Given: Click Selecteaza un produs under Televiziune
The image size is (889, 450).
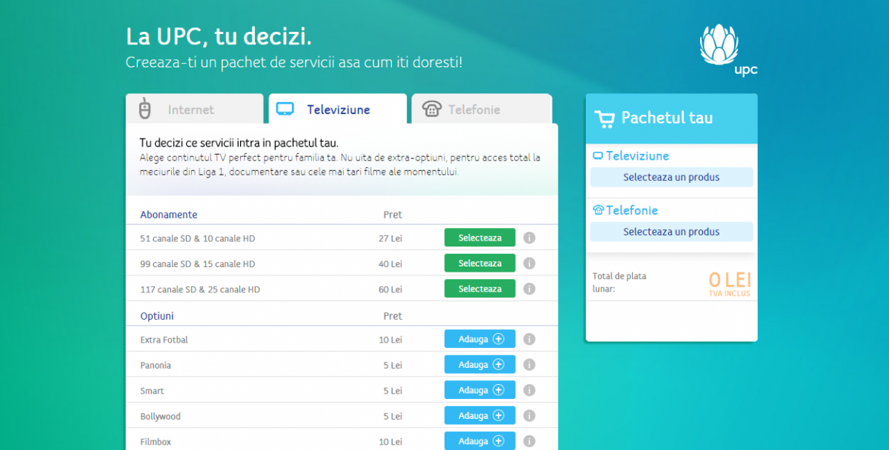Looking at the screenshot, I should tap(671, 178).
